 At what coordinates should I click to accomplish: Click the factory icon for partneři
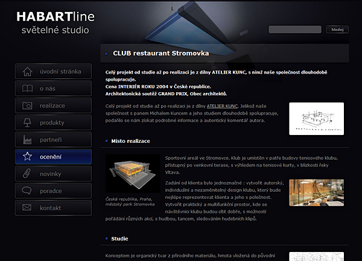(27, 140)
